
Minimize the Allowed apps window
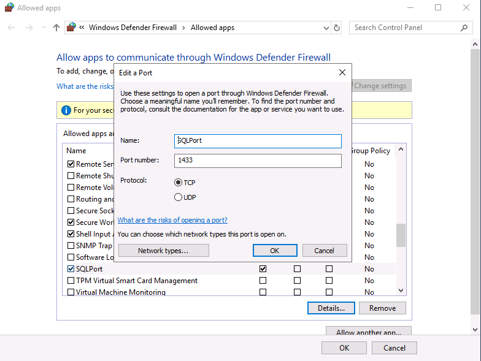pyautogui.click(x=410, y=7)
